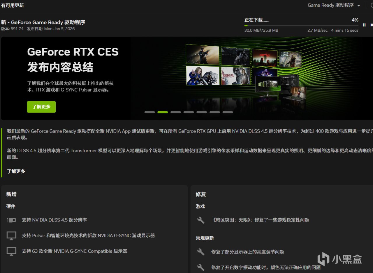Click the wrench icon beside 亮度调节问题 fix

(201, 252)
